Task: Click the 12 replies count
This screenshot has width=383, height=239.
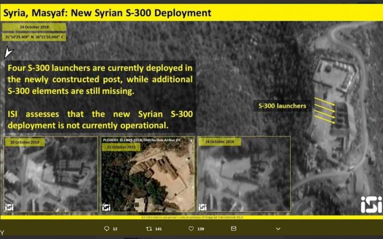Action: tap(115, 229)
